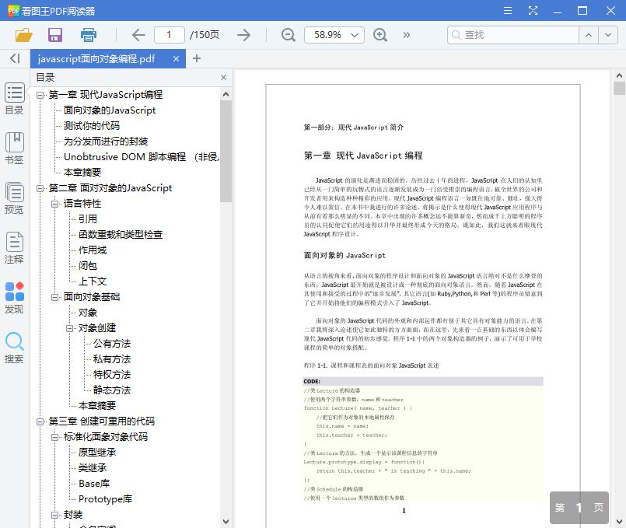626x528 pixels.
Task: Click the 第 1 页 page indicator
Action: [x=579, y=508]
